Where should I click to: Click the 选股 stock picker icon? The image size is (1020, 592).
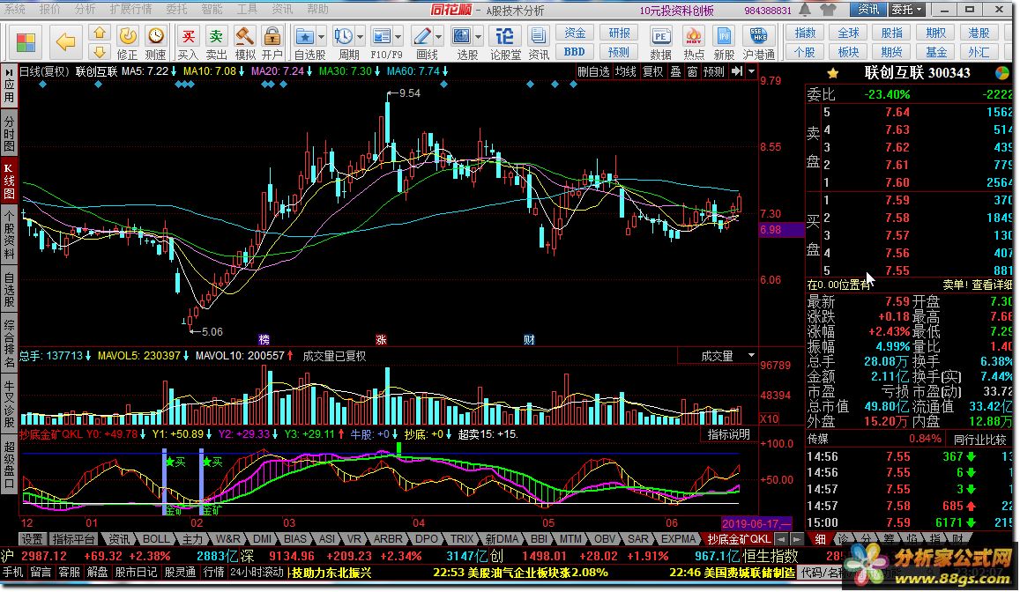pos(461,36)
